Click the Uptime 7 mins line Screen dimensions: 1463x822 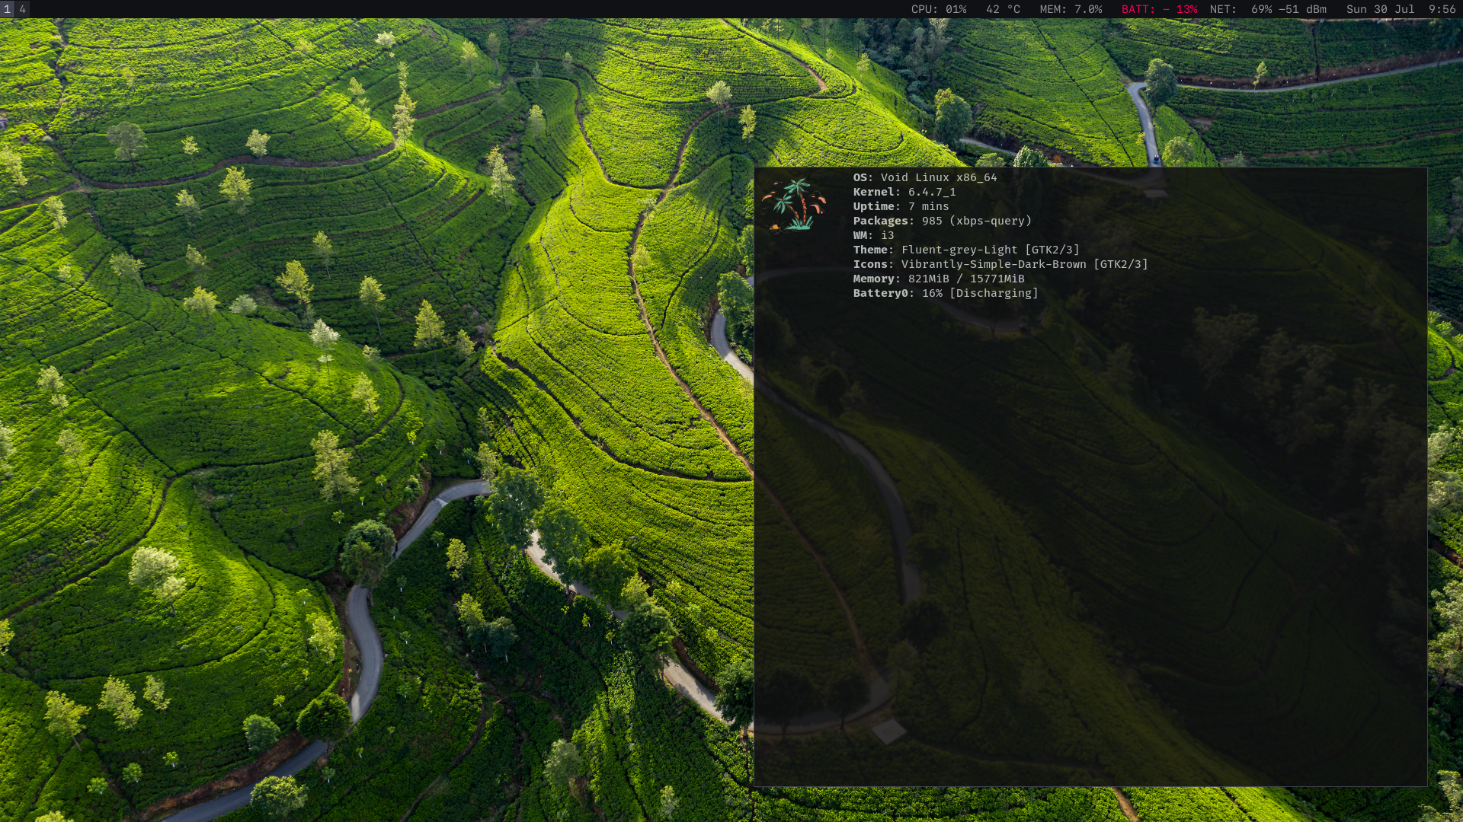click(901, 206)
